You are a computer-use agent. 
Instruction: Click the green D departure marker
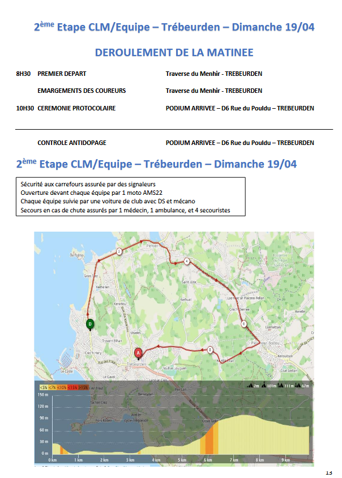pos(89,324)
